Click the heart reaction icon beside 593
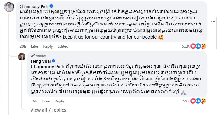Viewport: 217px width, 115px height. [193, 101]
